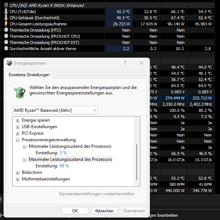Click the 10.3 maximum active cores value
Screen dimensions: 220x220
click(180, 49)
